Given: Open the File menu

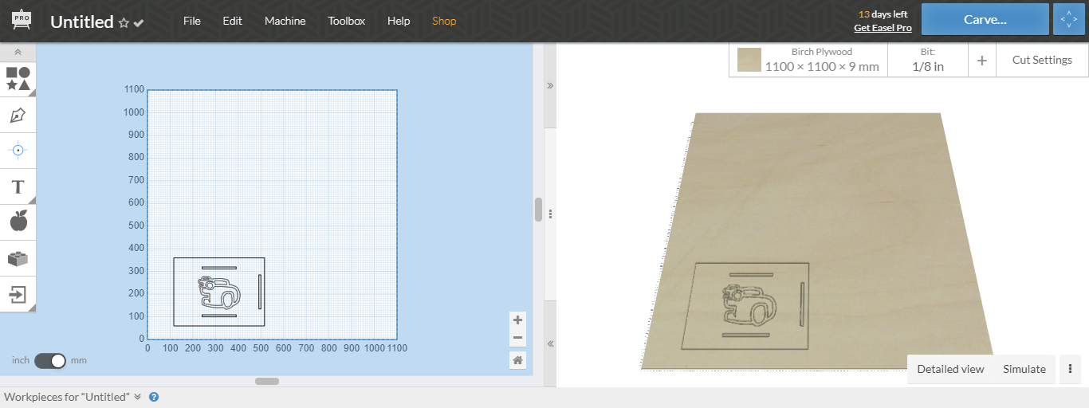Looking at the screenshot, I should point(192,21).
